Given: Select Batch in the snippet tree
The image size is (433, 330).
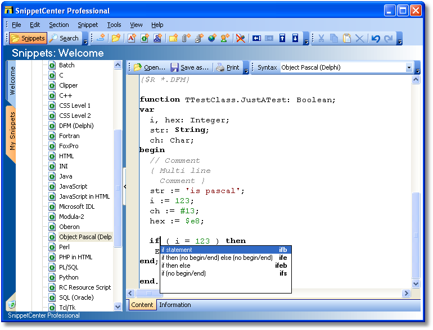Looking at the screenshot, I should pyautogui.click(x=66, y=65).
